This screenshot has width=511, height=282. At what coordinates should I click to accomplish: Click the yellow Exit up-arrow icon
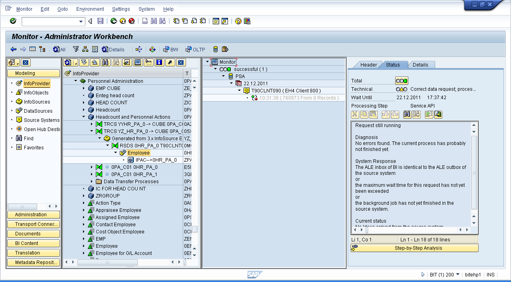click(x=123, y=21)
